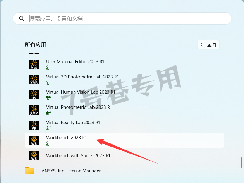Click the Workbench 2023 R1 WB icon
Viewport: 244px width, 183px height.
tap(34, 140)
